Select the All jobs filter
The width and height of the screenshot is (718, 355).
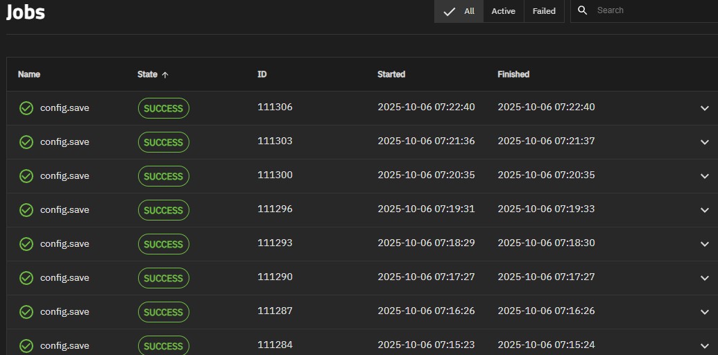(459, 11)
